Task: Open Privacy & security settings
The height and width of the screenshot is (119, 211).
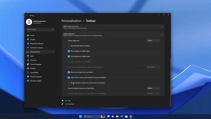Action: [x=40, y=77]
